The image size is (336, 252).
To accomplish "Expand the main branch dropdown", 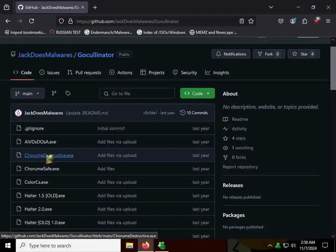I will click(x=28, y=94).
